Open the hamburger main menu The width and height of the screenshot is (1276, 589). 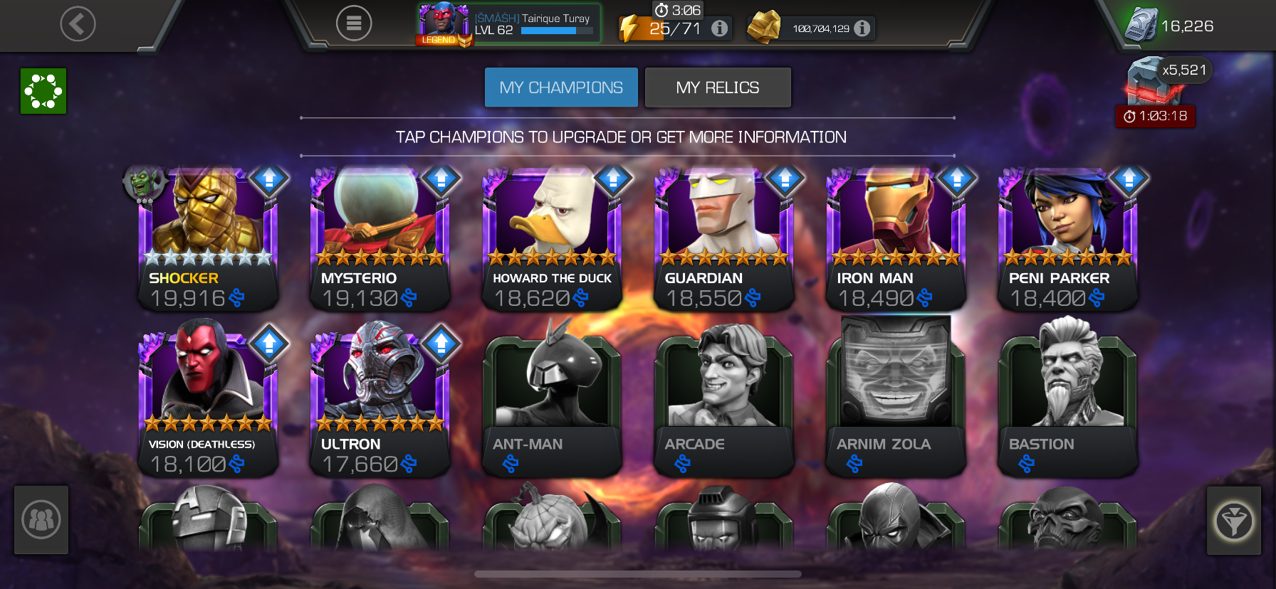tap(354, 23)
